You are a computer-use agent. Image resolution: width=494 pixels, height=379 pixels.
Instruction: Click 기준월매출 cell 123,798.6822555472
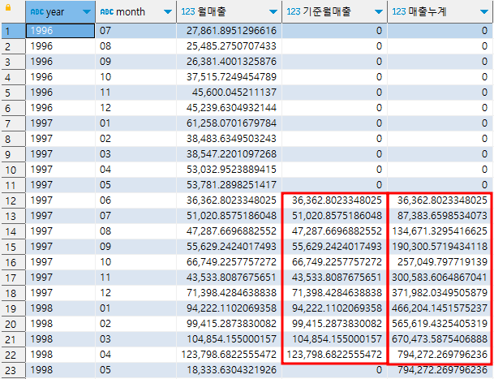point(334,355)
